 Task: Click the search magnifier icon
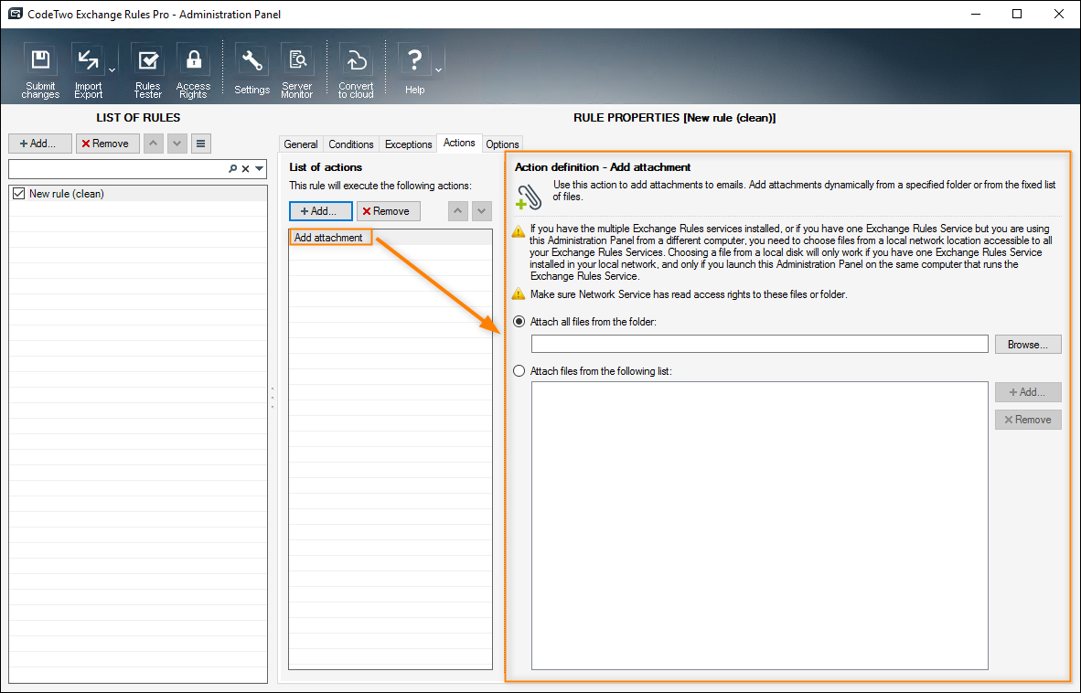[x=233, y=169]
